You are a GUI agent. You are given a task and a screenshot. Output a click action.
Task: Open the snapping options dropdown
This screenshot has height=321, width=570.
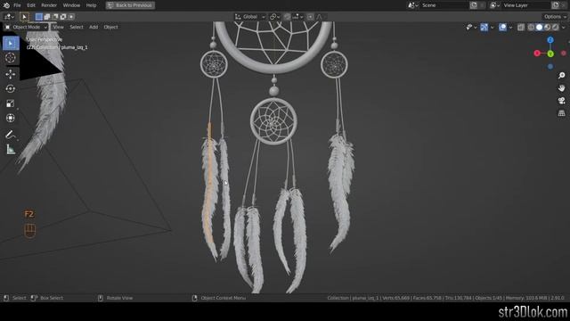[x=297, y=17]
